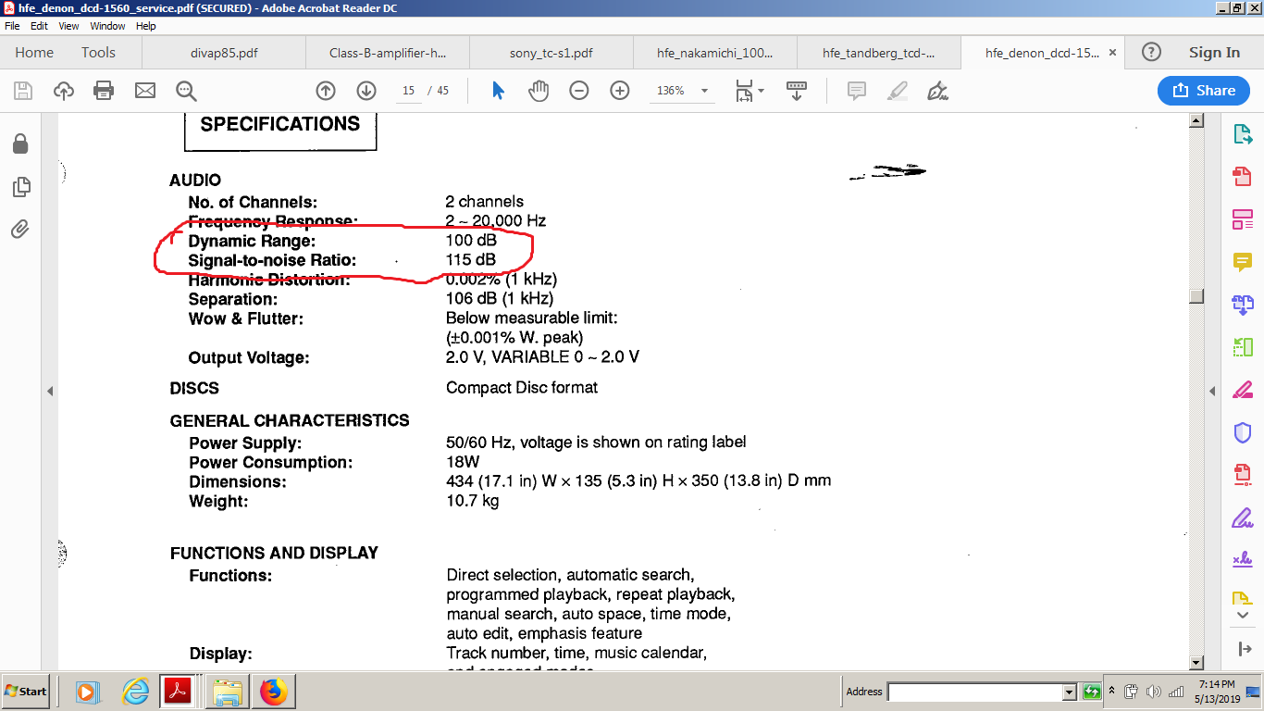Select the arrow selection tool
Viewport: 1264px width, 711px height.
coord(499,91)
